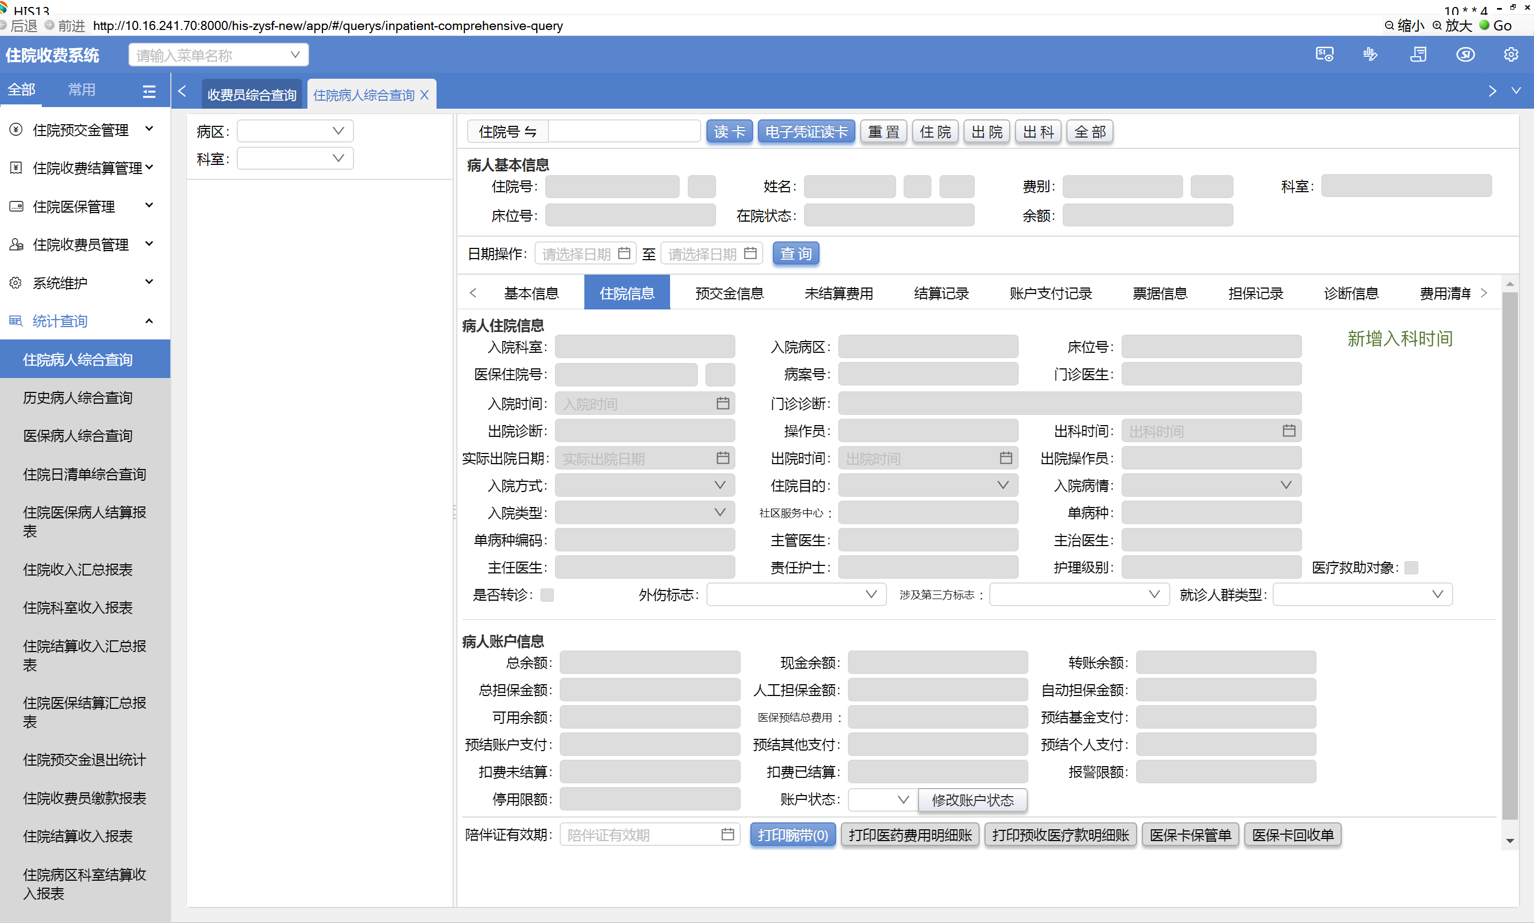The height and width of the screenshot is (923, 1534).
Task: Open settings gear in top right
Action: coord(1511,55)
